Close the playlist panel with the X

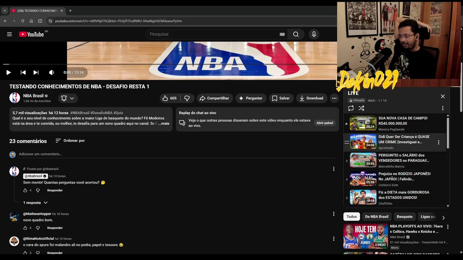pyautogui.click(x=443, y=96)
